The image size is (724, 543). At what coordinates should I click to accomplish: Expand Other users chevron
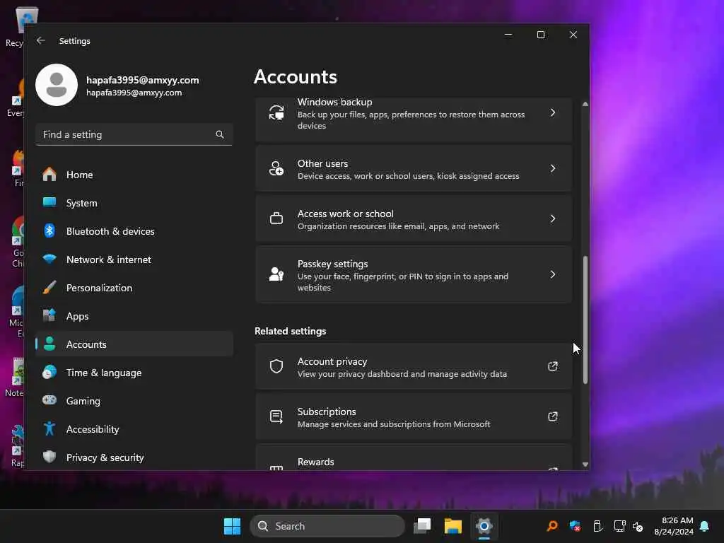point(553,168)
